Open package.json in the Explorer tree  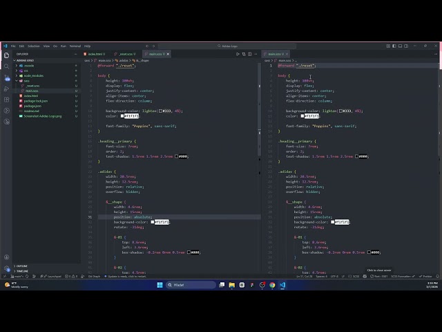pos(46,106)
